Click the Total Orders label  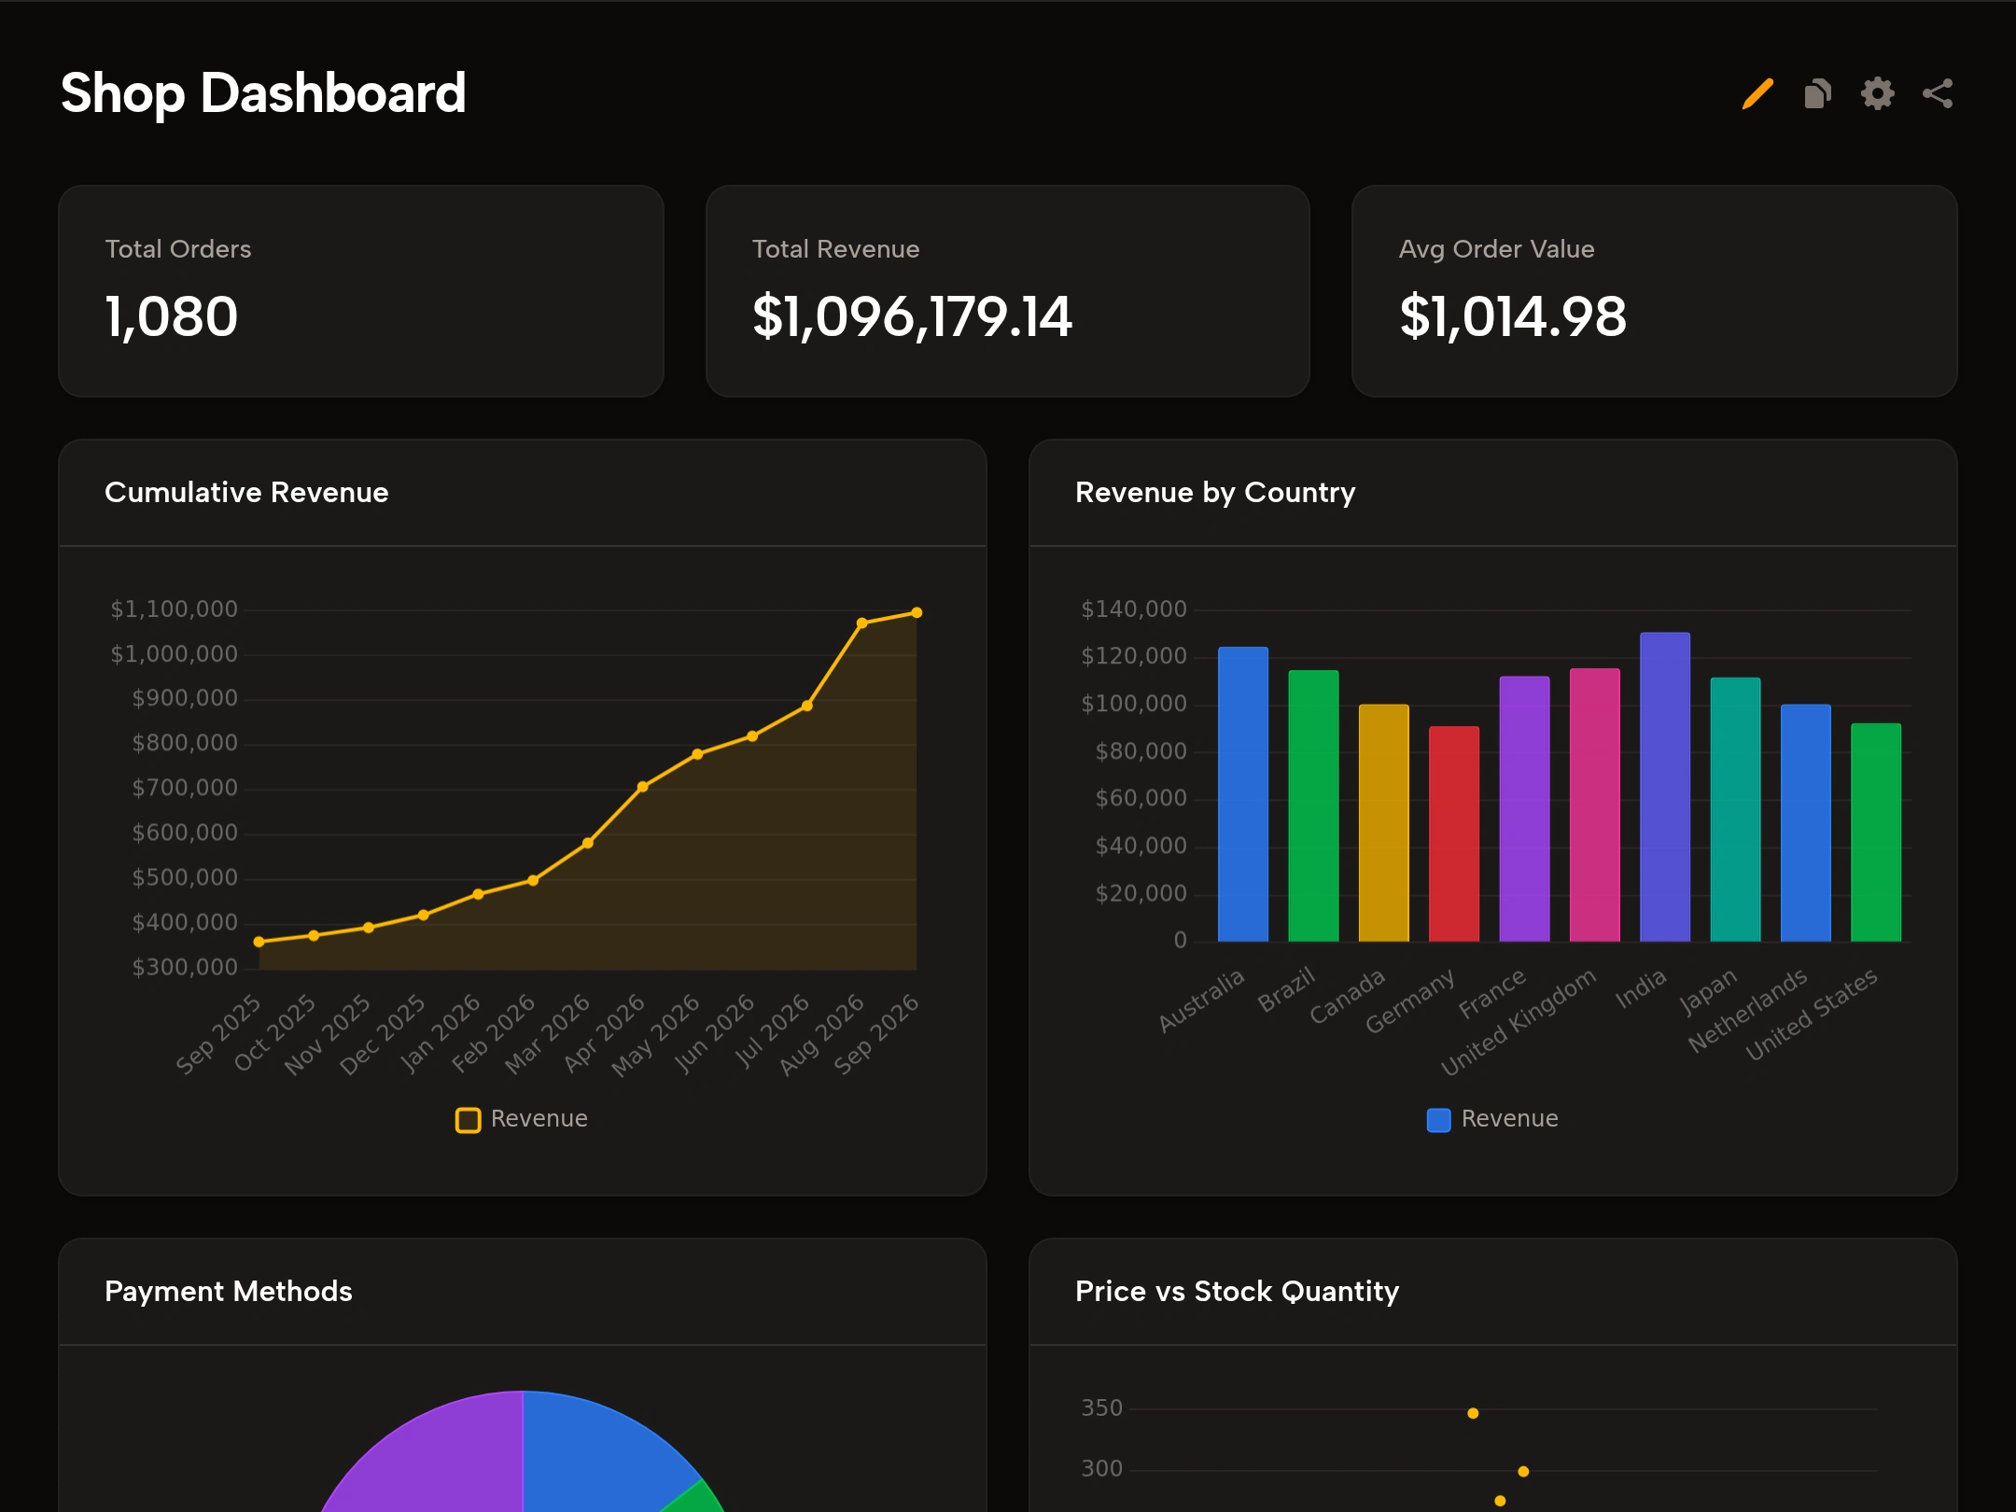[178, 249]
